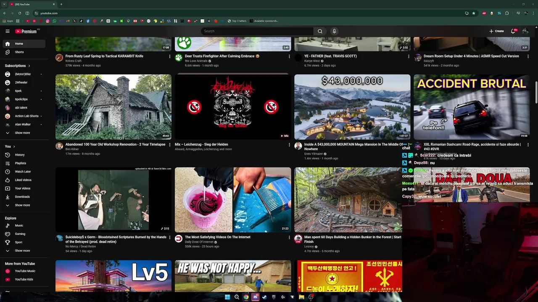Start voice search with the microphone icon
The width and height of the screenshot is (538, 302).
[x=334, y=31]
